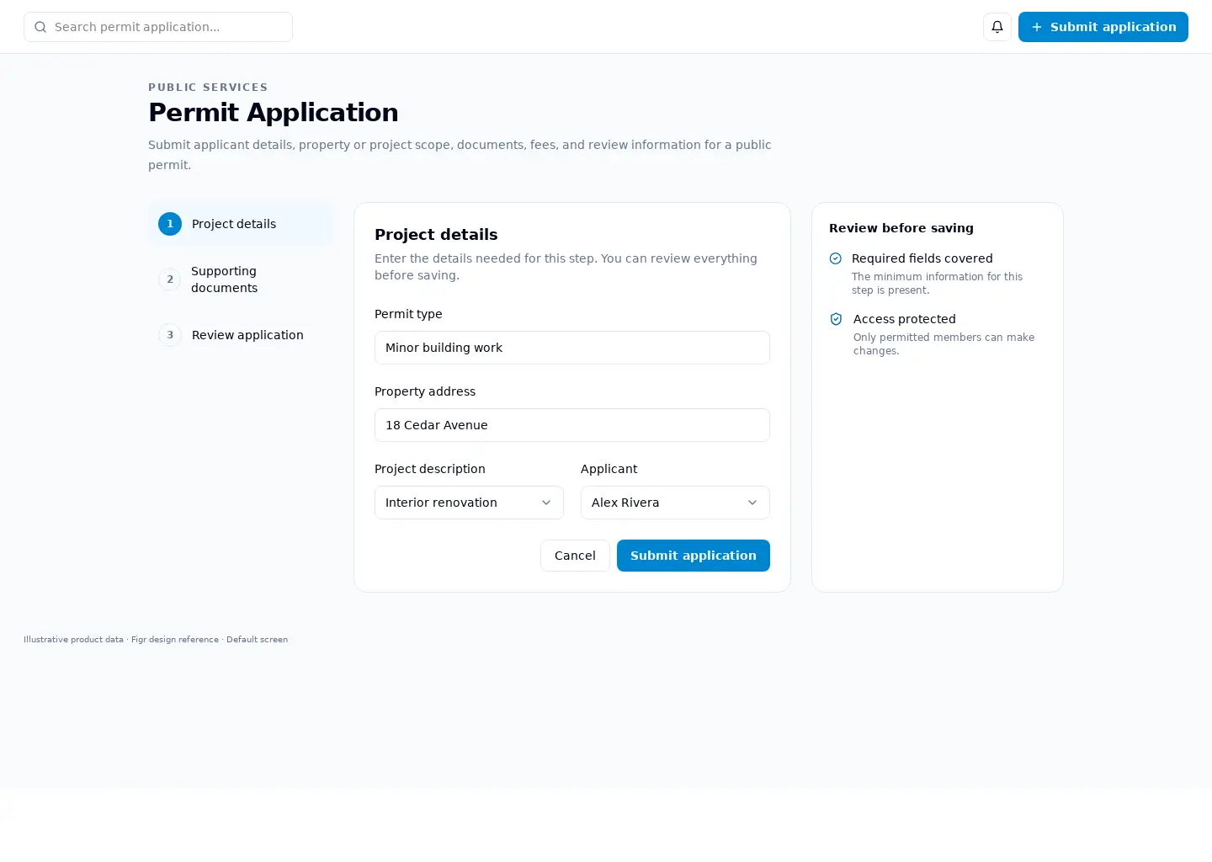Click the notifications bell icon
Image resolution: width=1212 pixels, height=862 pixels.
coord(997,27)
